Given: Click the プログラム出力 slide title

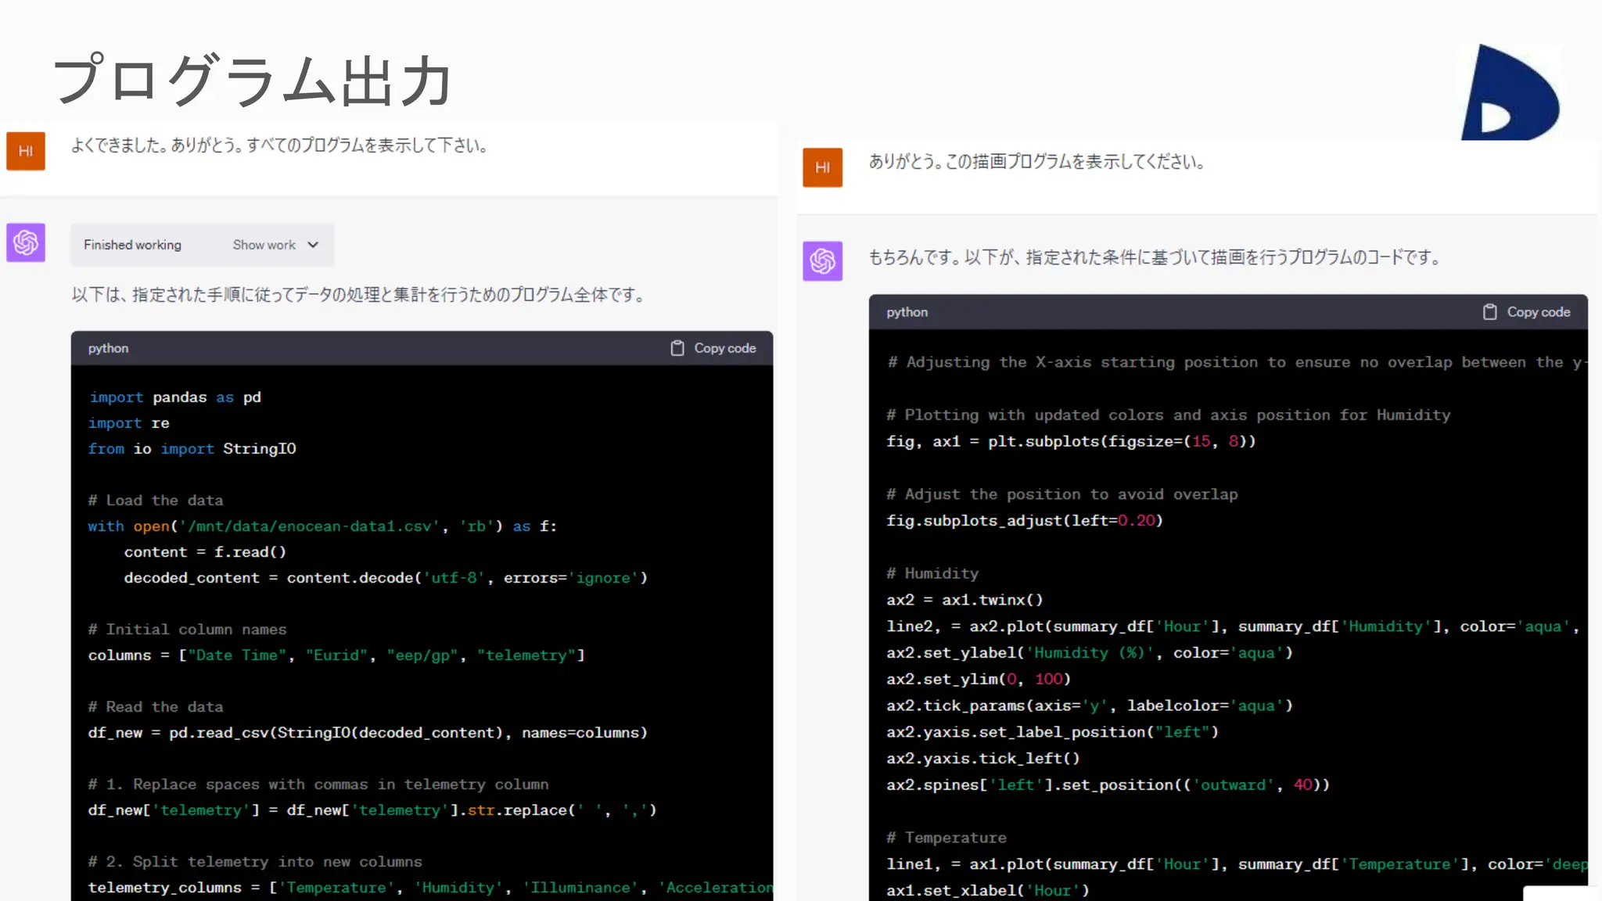Looking at the screenshot, I should coord(252,81).
